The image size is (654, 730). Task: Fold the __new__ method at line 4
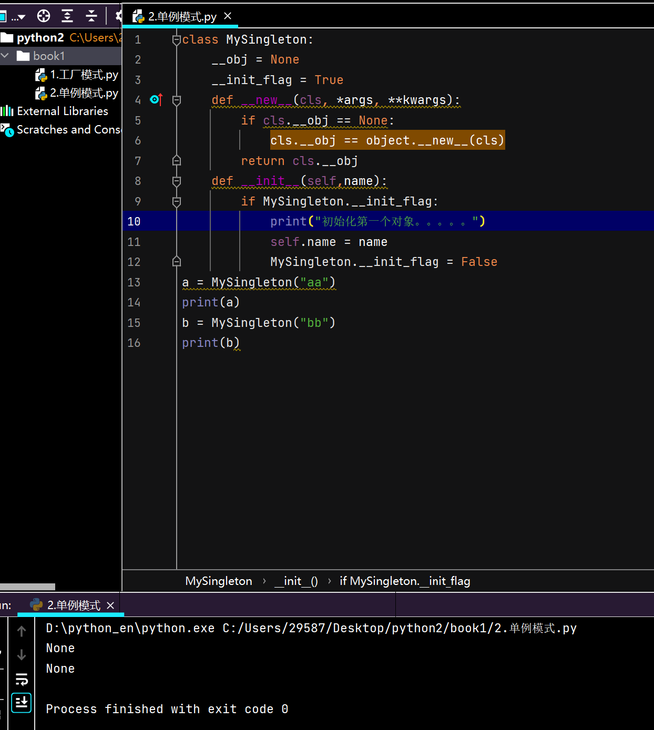click(x=177, y=100)
